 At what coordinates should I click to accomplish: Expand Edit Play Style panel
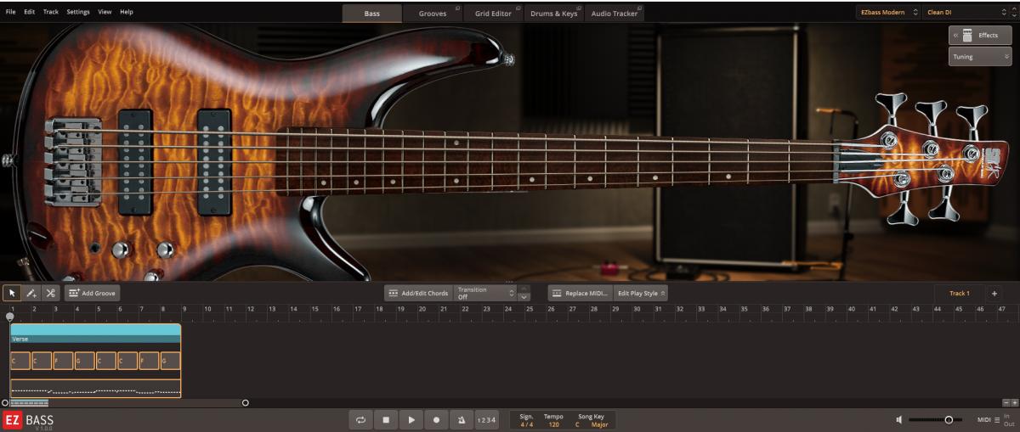point(642,293)
